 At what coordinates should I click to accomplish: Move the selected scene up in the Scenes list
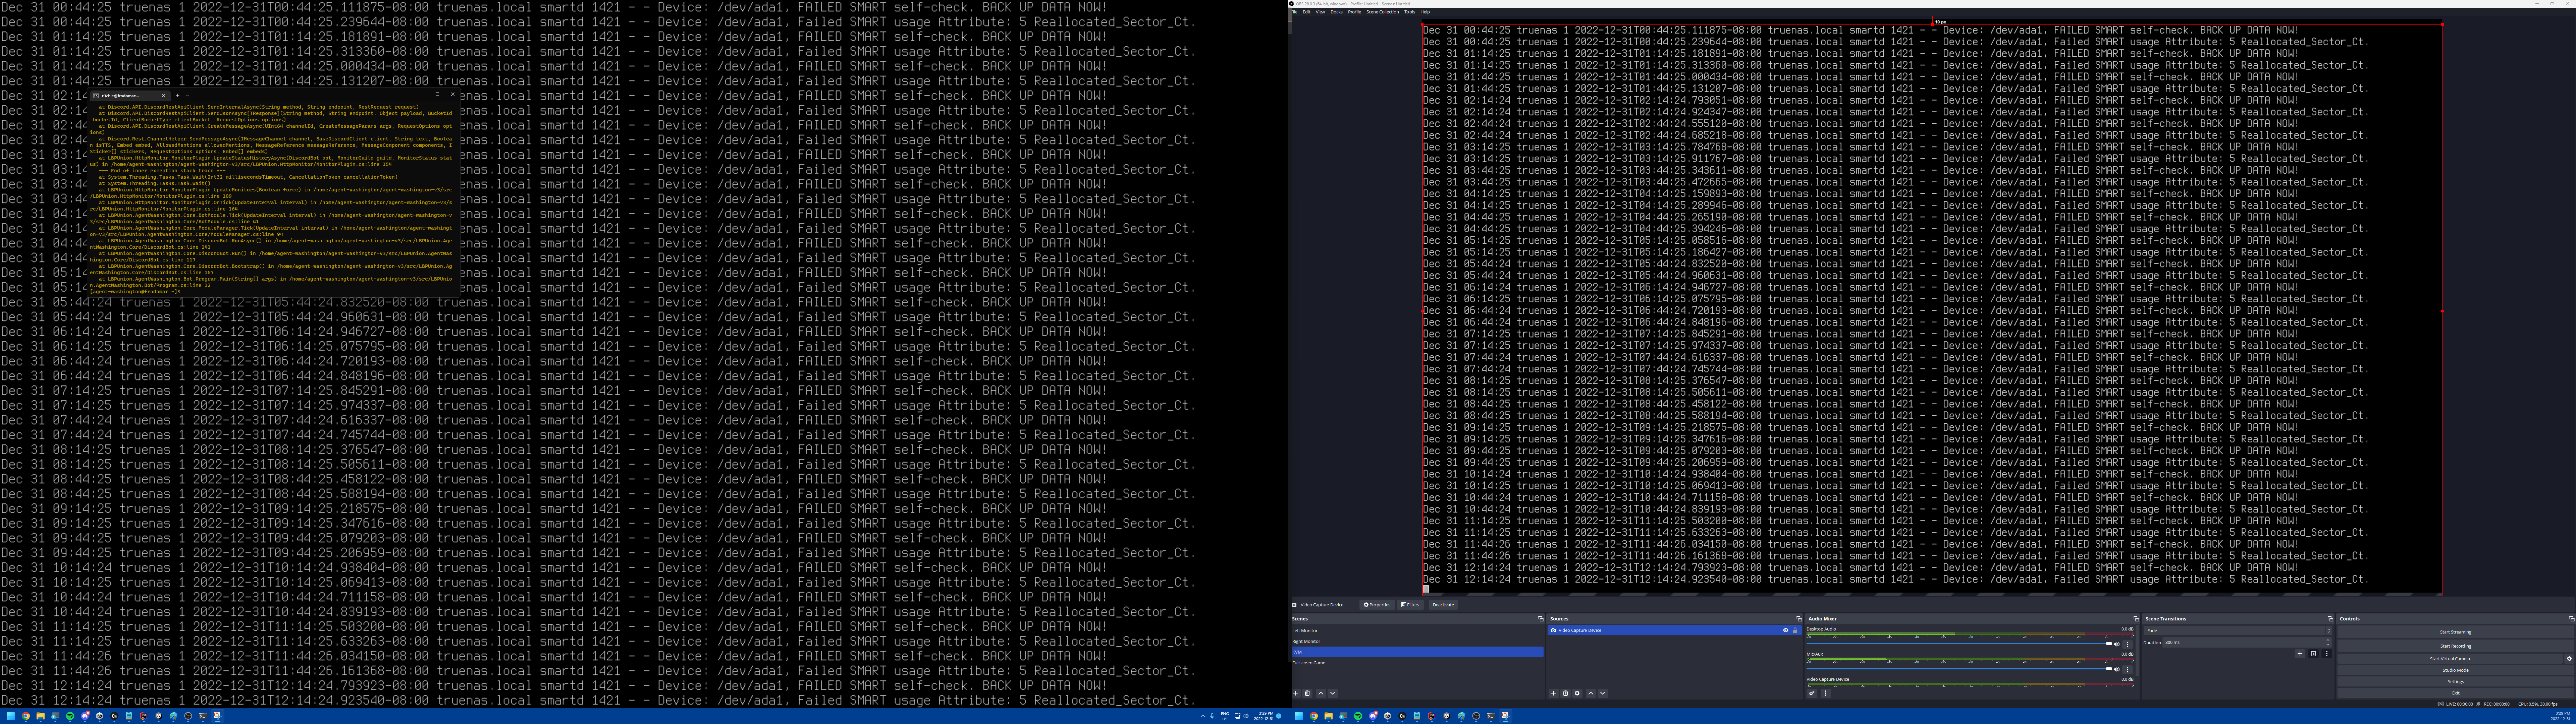click(x=1321, y=693)
